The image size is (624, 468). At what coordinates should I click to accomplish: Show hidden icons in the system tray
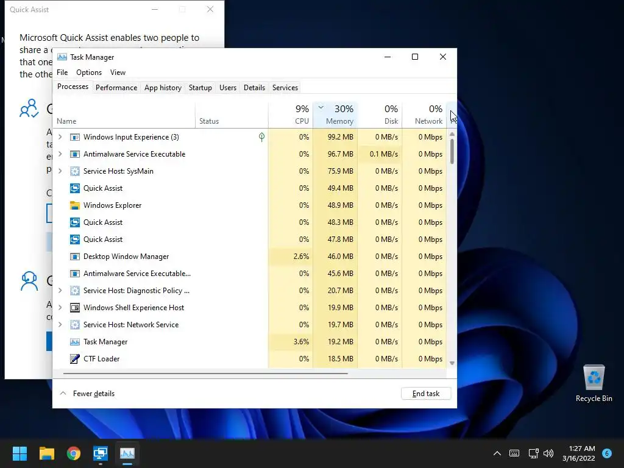pyautogui.click(x=497, y=453)
